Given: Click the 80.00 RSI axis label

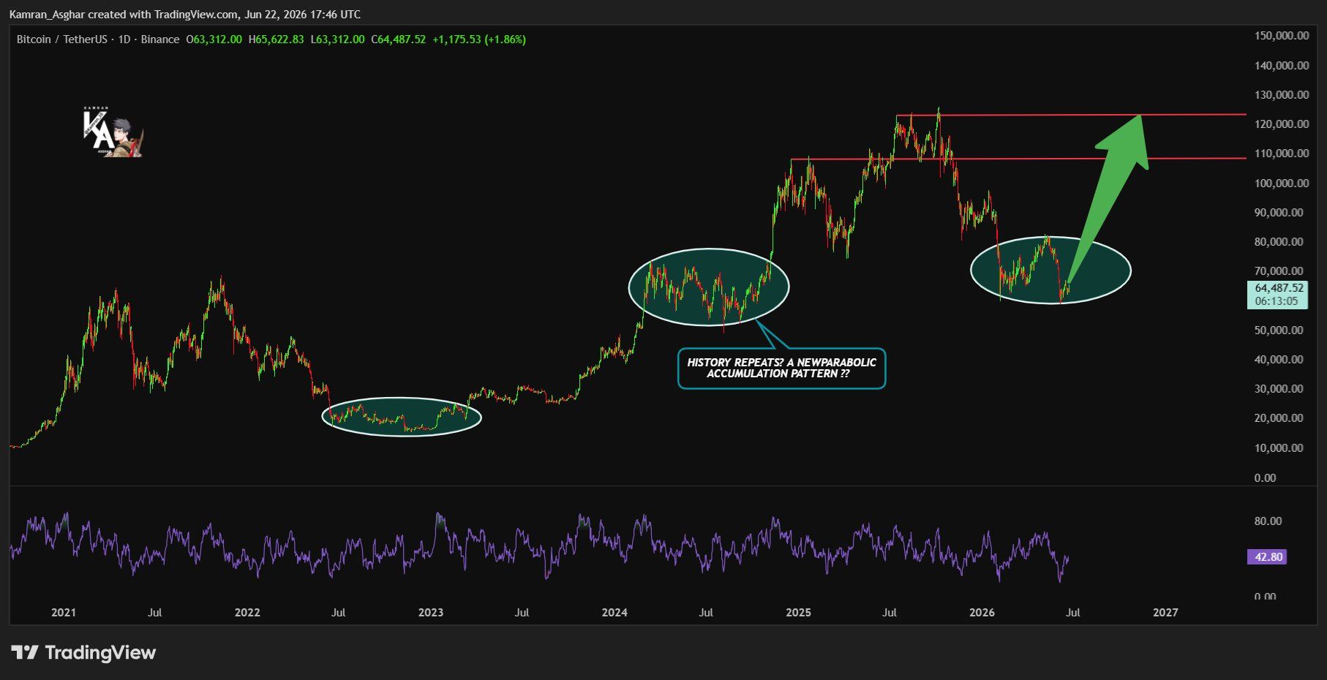Looking at the screenshot, I should (1268, 521).
